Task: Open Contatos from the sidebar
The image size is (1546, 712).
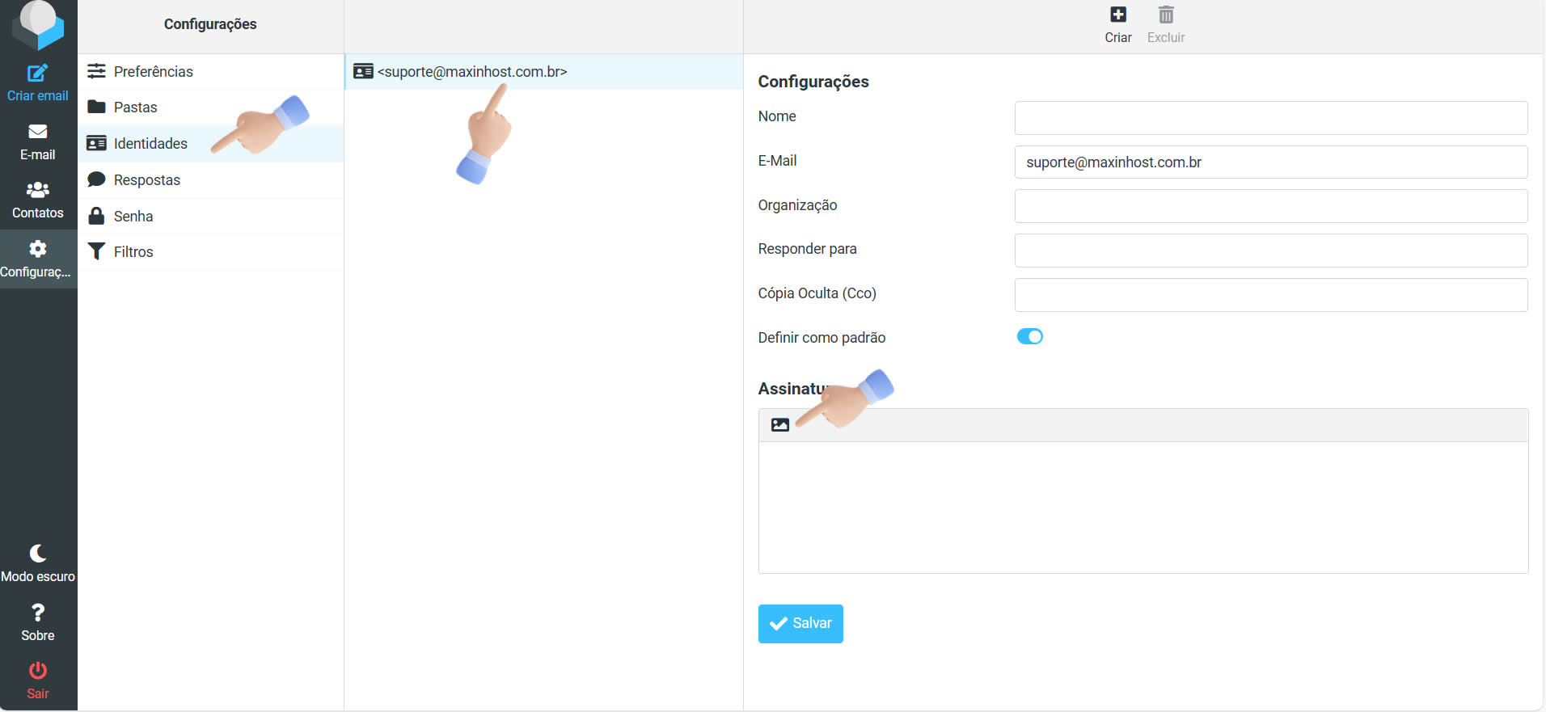Action: coord(37,191)
